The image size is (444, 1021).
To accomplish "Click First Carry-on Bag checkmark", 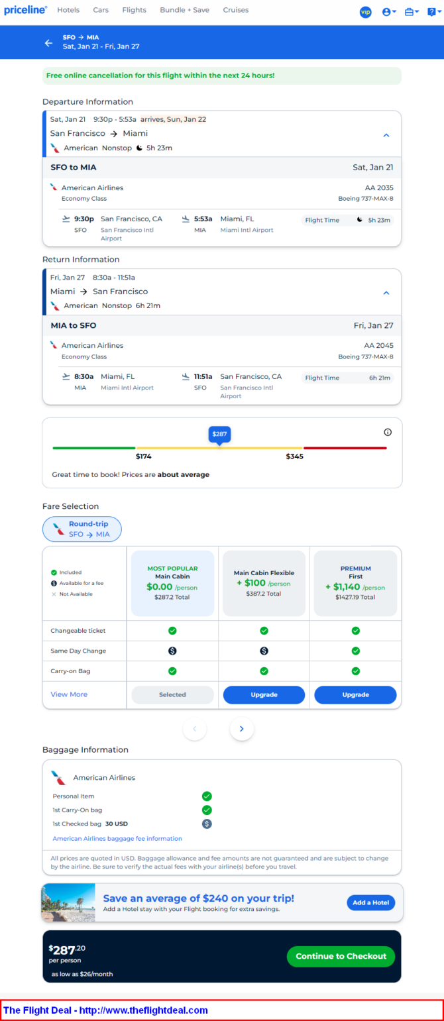I will point(355,671).
